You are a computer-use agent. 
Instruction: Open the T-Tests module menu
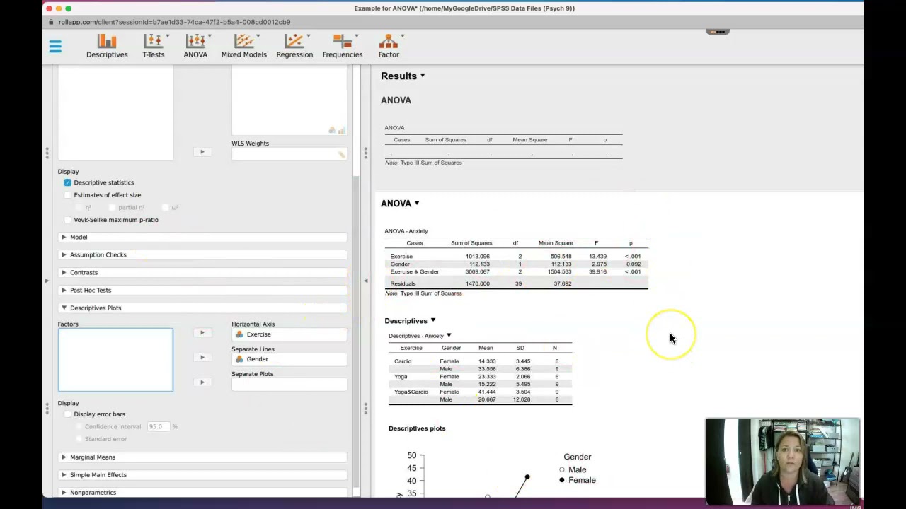point(154,46)
